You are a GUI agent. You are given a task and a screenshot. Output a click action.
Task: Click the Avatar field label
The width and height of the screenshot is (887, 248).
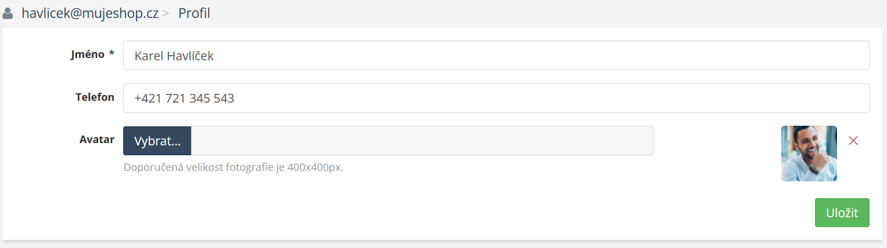(96, 139)
